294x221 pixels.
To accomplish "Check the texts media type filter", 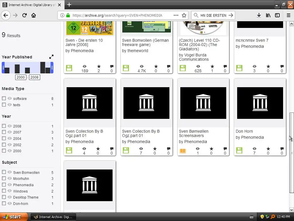I will point(4,105).
